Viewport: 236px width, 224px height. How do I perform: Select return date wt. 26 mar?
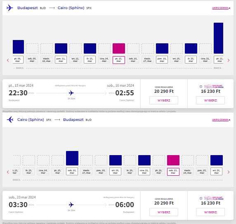pos(217,172)
